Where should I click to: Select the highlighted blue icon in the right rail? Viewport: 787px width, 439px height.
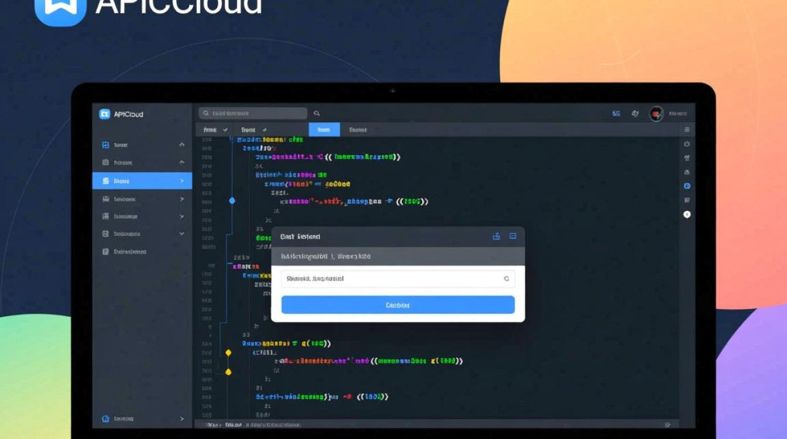tap(687, 186)
